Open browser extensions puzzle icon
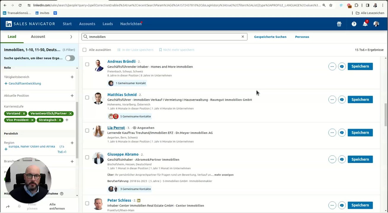The image size is (388, 213). tap(356, 5)
